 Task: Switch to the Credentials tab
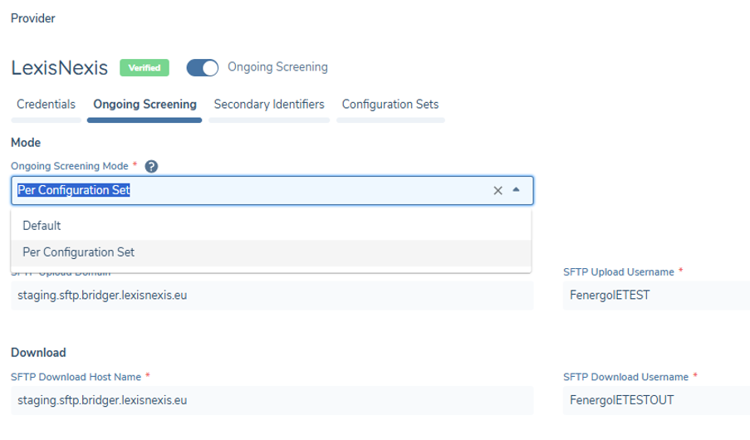pos(46,105)
